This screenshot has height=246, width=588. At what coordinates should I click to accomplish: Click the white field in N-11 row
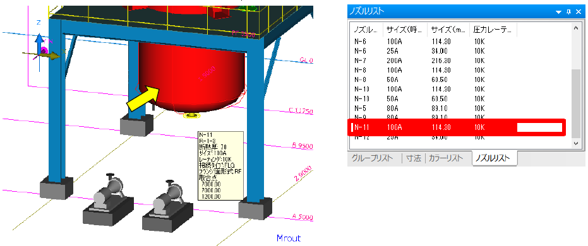539,127
